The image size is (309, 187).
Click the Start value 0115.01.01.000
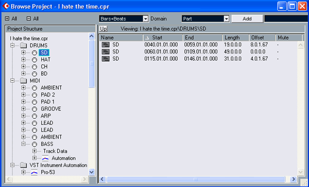(x=161, y=59)
